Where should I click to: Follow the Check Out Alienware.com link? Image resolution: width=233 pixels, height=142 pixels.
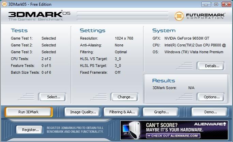(x=173, y=136)
